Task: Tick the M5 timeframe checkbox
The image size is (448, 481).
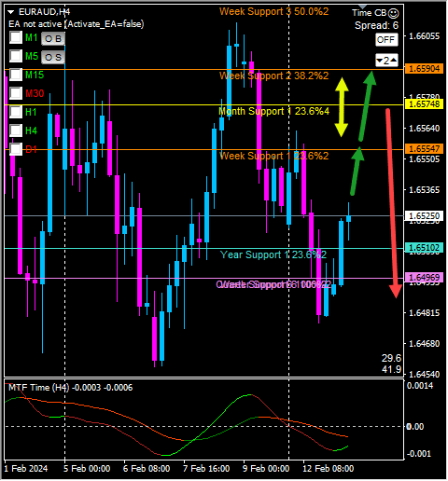Action: [x=16, y=56]
